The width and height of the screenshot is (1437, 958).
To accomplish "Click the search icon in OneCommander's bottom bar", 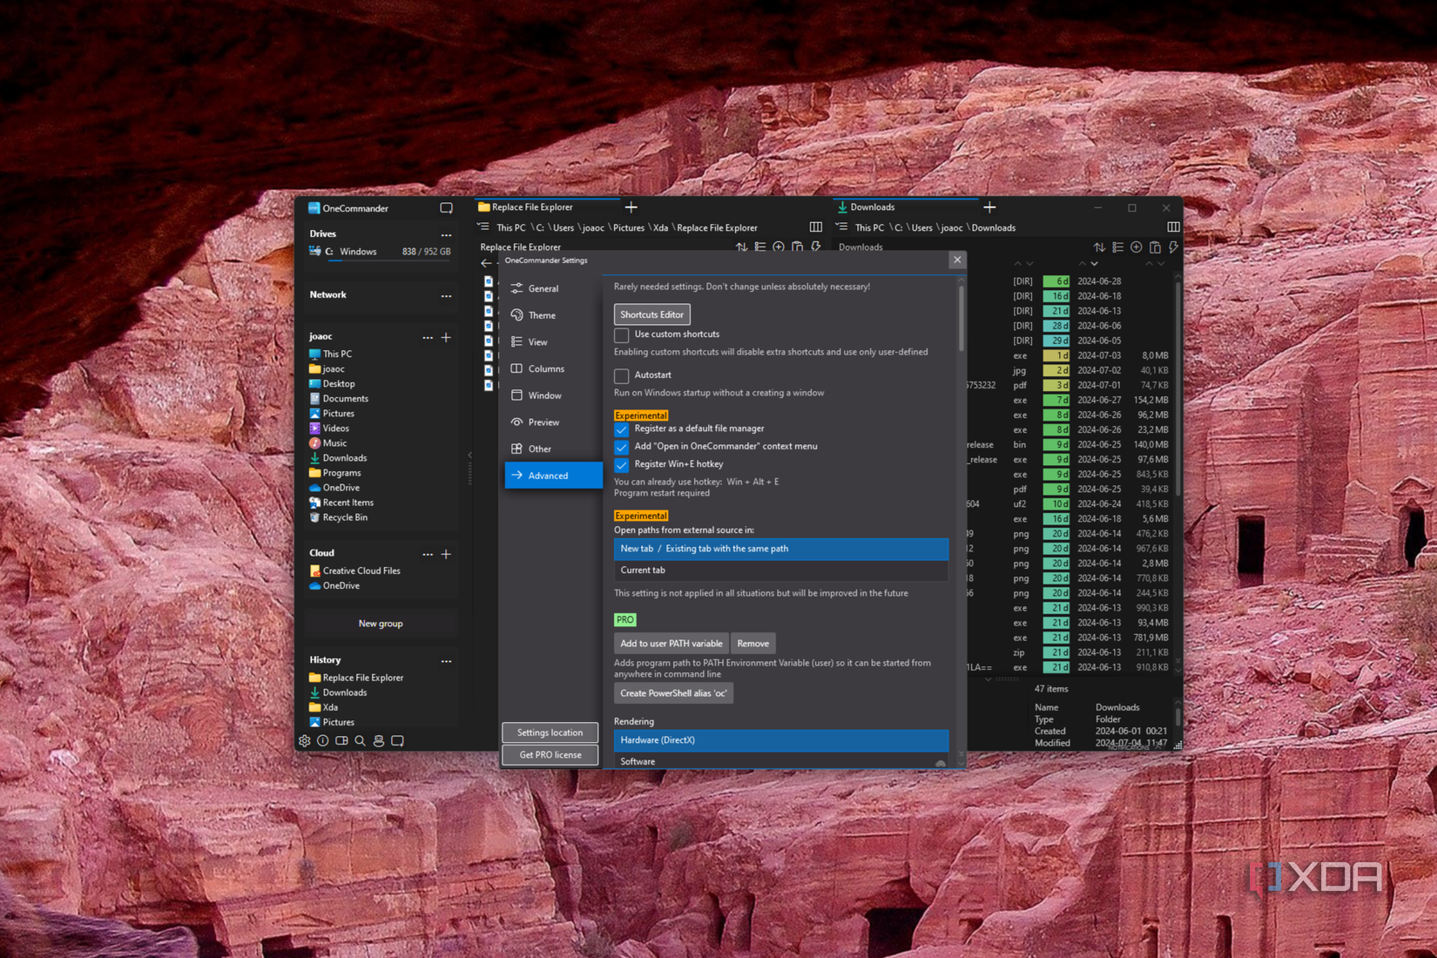I will (x=360, y=740).
